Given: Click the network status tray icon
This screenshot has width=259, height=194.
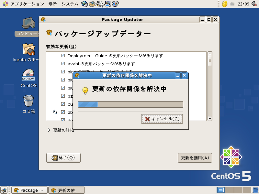Looking at the screenshot, I should pos(232,4).
